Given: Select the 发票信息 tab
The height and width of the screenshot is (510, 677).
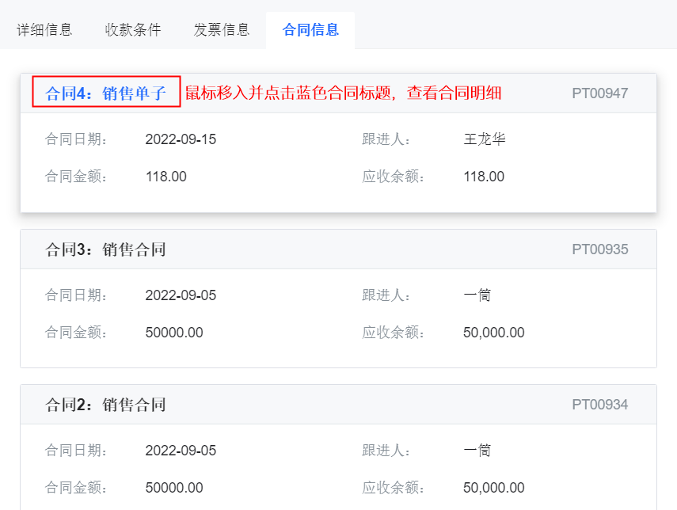Looking at the screenshot, I should [221, 30].
